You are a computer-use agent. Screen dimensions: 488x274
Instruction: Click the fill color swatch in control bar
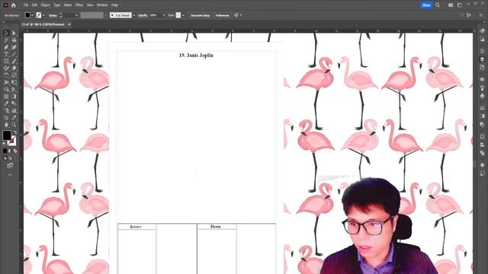point(27,15)
